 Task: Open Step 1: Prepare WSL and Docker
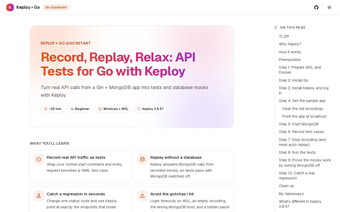point(300,70)
